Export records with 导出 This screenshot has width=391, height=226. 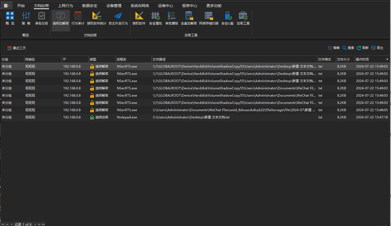pos(377,48)
